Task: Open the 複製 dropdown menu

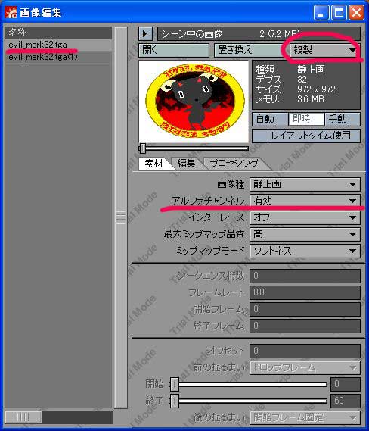Action: (x=325, y=50)
